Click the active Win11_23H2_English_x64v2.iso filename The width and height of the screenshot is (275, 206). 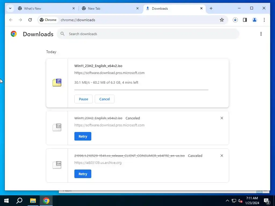(x=98, y=66)
